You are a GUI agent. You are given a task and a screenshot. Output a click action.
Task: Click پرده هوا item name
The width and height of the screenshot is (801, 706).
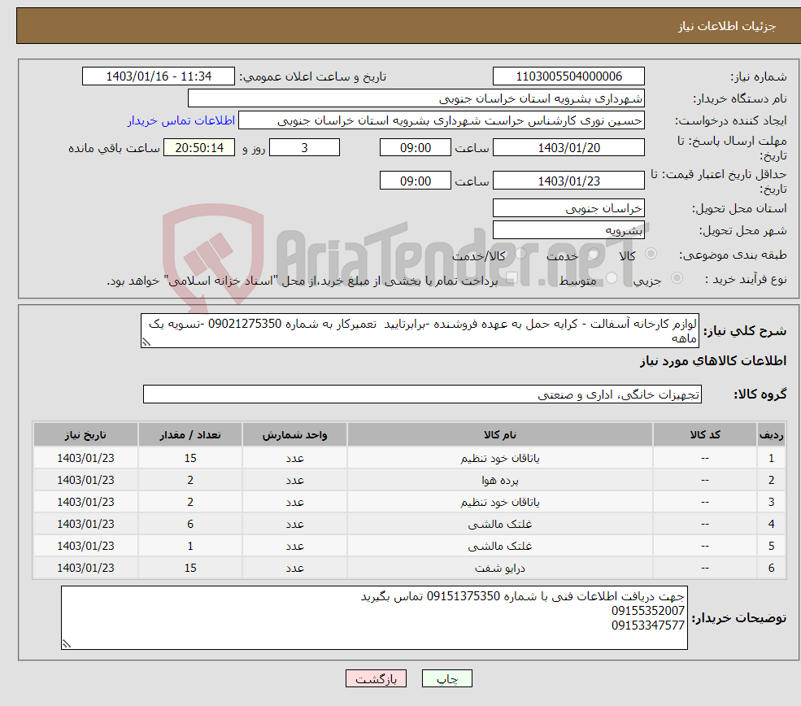pyautogui.click(x=499, y=480)
